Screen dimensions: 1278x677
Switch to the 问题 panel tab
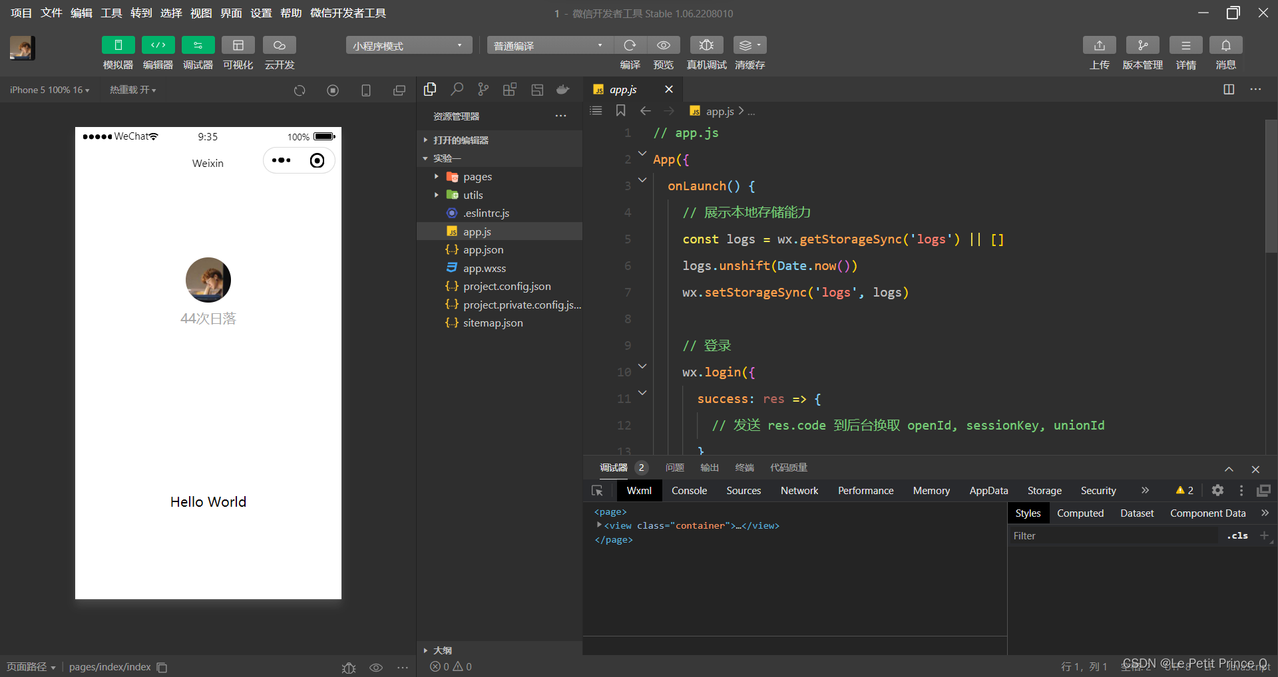(674, 468)
